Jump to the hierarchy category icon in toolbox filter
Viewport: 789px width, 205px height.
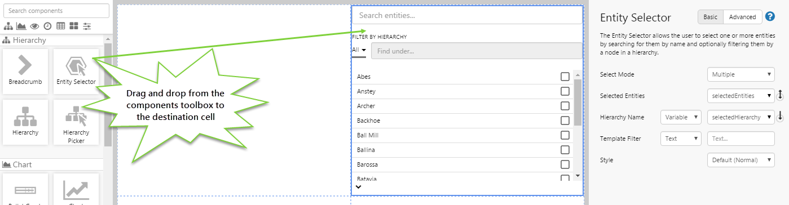[8, 26]
